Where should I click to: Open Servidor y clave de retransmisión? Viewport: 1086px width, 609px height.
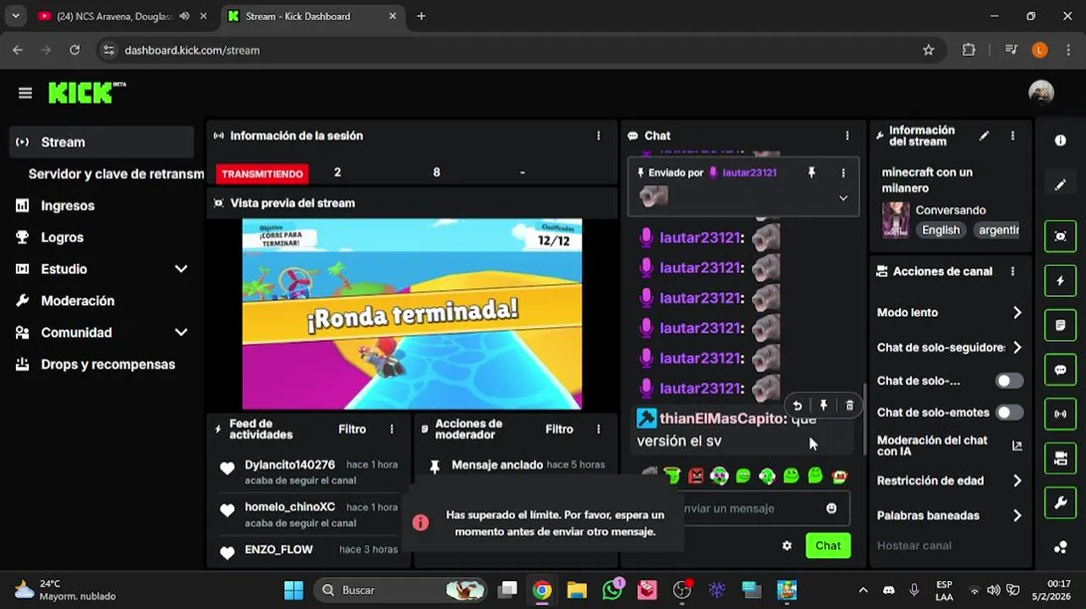point(116,174)
